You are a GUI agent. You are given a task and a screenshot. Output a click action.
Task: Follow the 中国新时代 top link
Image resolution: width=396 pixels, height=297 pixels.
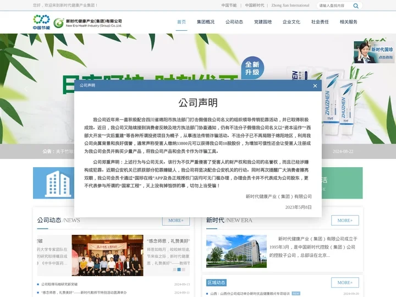254,5
